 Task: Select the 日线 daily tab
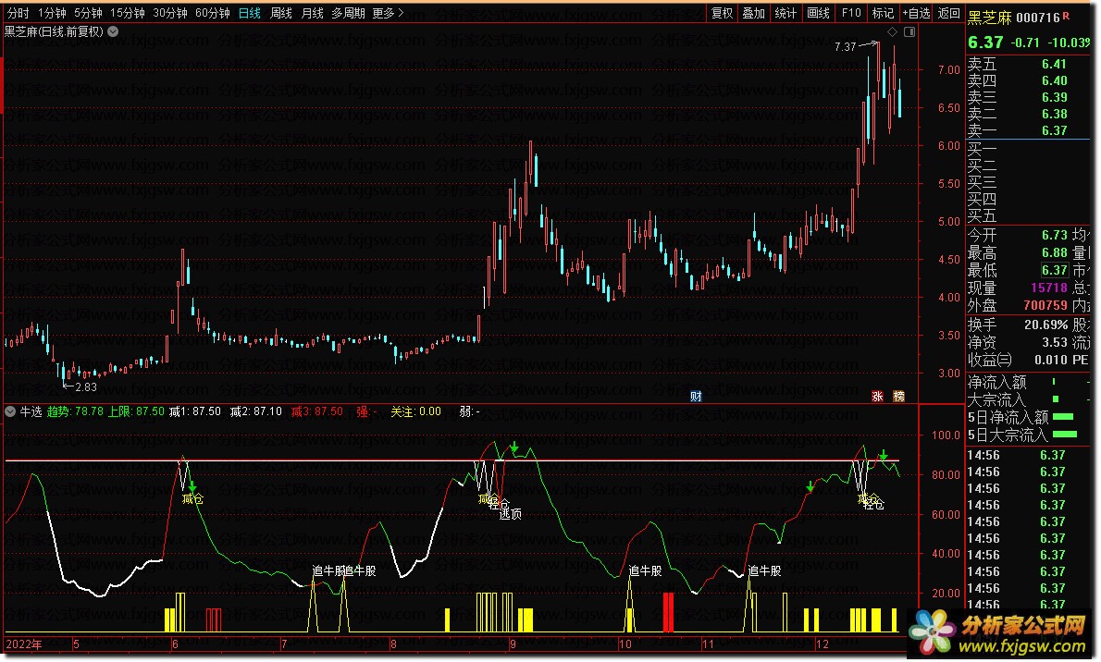pos(249,13)
